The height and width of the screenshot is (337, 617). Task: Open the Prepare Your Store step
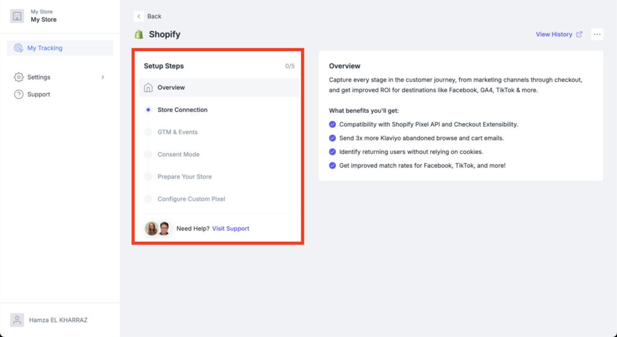pos(184,177)
